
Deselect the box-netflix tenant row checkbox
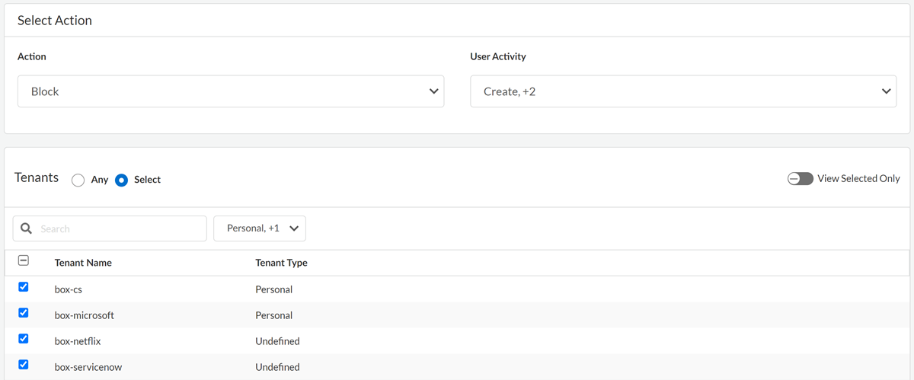tap(24, 339)
